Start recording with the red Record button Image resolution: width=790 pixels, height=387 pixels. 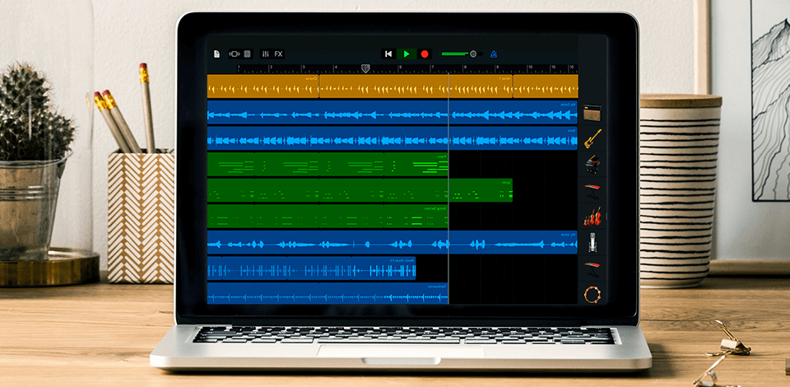(425, 54)
